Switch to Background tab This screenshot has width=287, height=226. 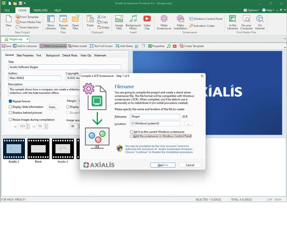[53, 55]
